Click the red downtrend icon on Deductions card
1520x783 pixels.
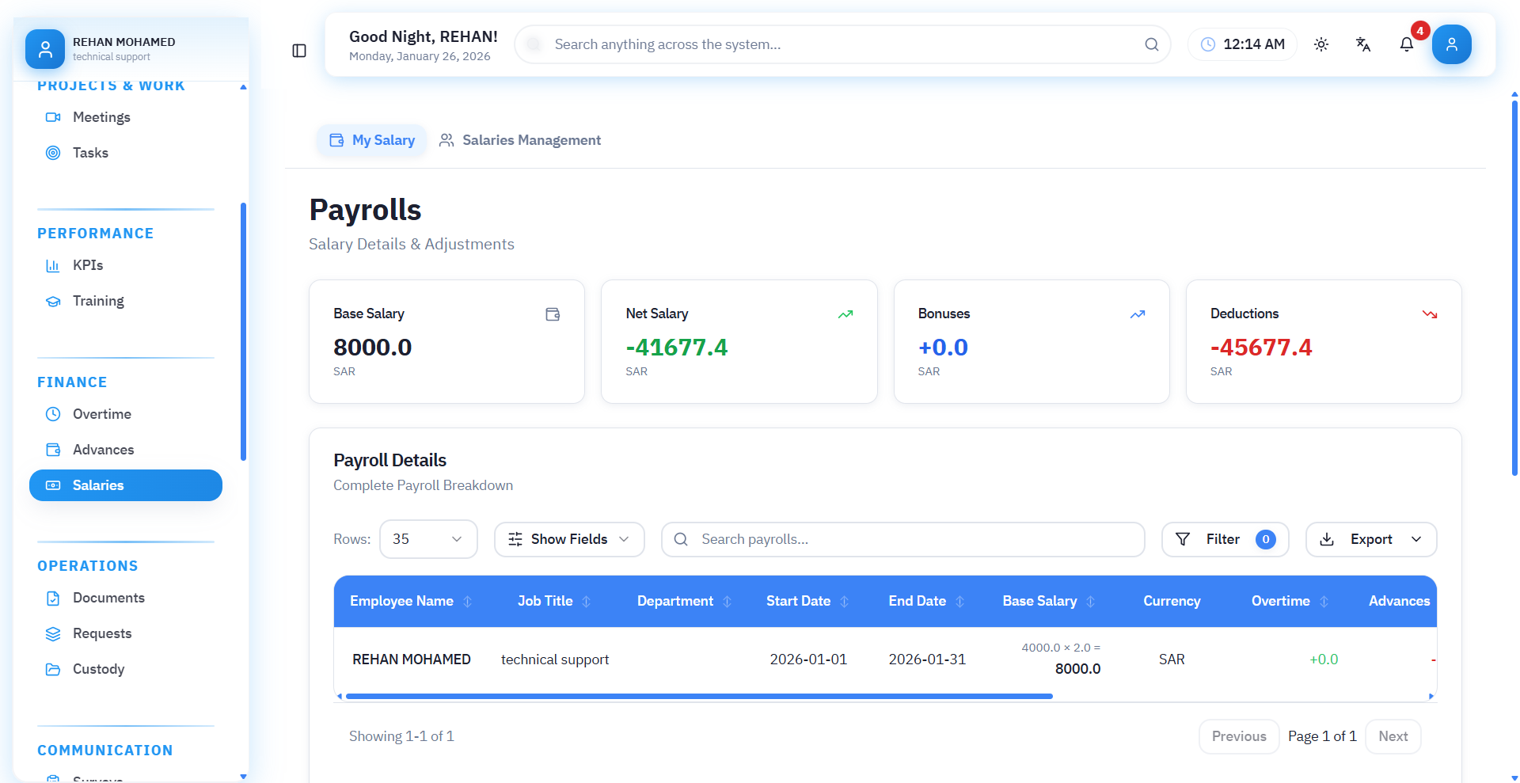pos(1429,314)
